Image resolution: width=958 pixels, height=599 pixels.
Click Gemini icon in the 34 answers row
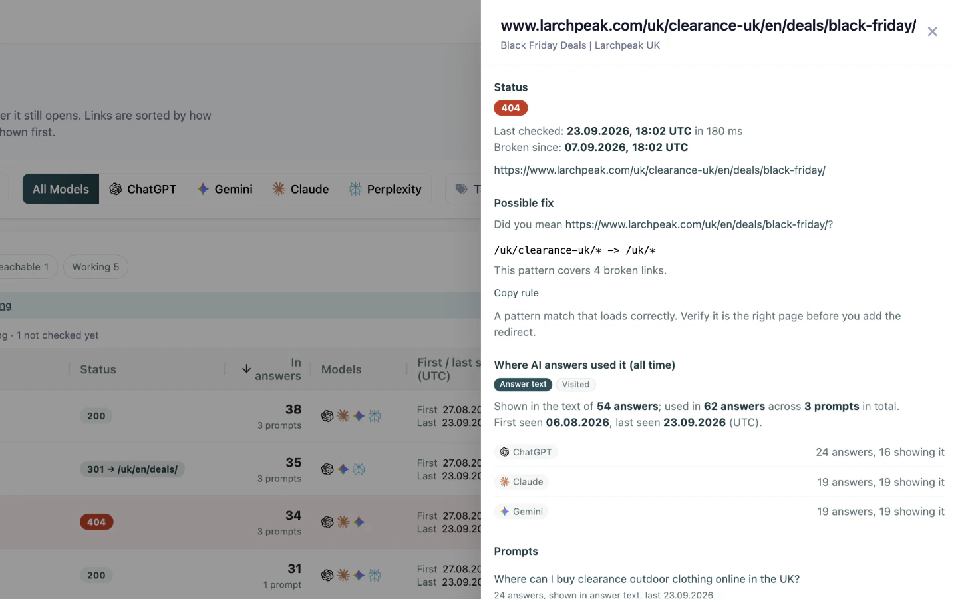click(359, 522)
